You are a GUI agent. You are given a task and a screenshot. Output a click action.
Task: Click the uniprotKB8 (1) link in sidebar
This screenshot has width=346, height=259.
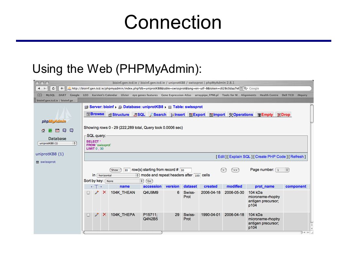50,154
